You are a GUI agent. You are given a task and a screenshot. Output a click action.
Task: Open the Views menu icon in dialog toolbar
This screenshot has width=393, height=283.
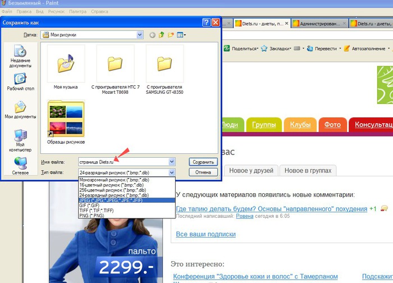pos(181,35)
